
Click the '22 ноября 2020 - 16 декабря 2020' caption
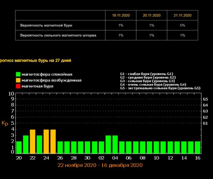[100, 165]
